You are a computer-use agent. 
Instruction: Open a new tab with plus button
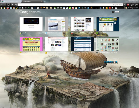point(45,1)
